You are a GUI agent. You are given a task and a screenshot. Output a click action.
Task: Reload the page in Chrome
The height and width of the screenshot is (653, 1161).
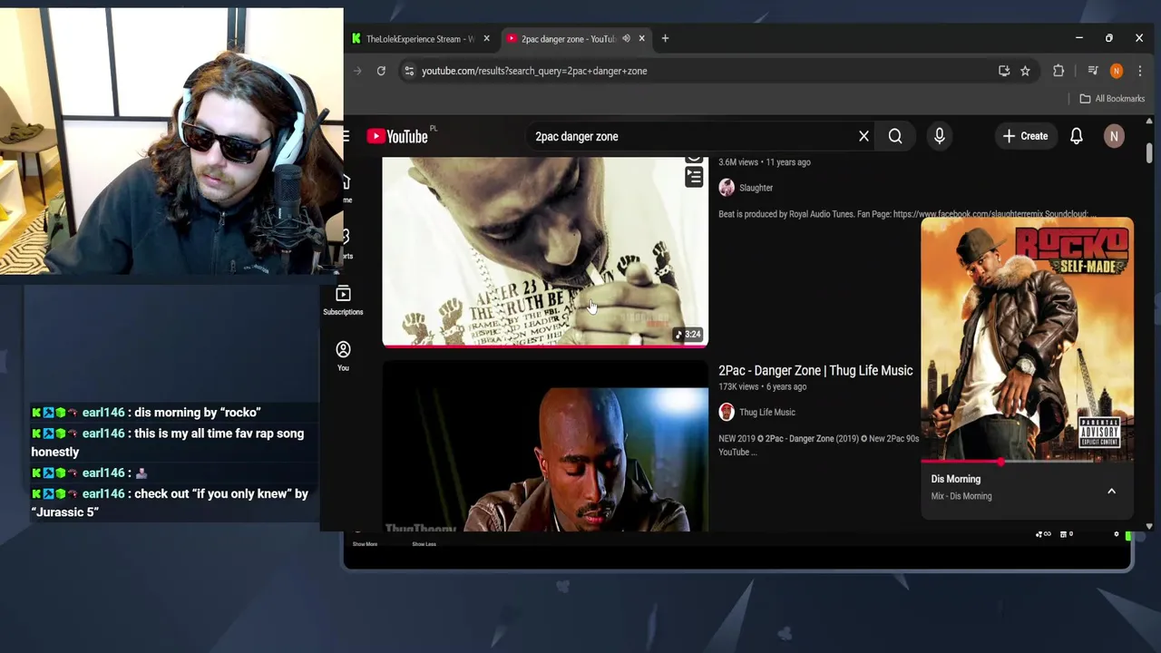tap(381, 71)
